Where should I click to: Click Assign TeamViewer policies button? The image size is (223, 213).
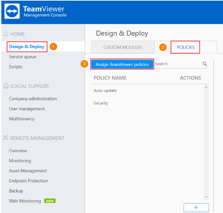(x=122, y=64)
